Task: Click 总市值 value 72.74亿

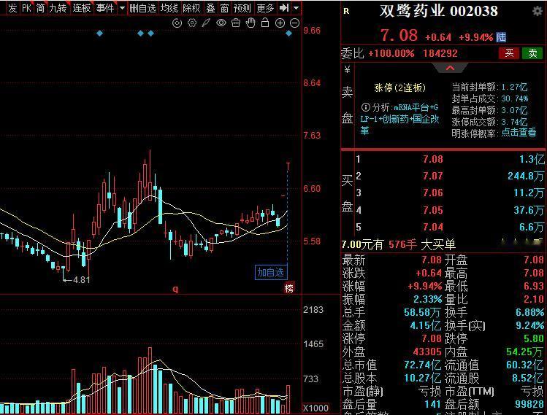Action: [422, 365]
